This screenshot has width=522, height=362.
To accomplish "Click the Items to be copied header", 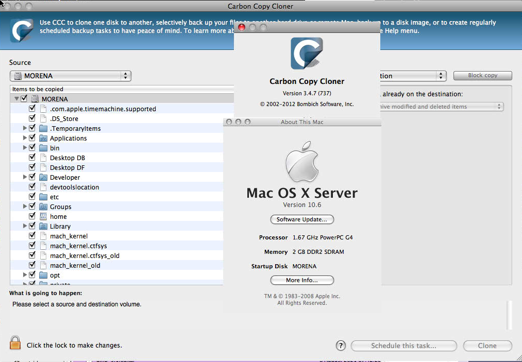I will (122, 89).
